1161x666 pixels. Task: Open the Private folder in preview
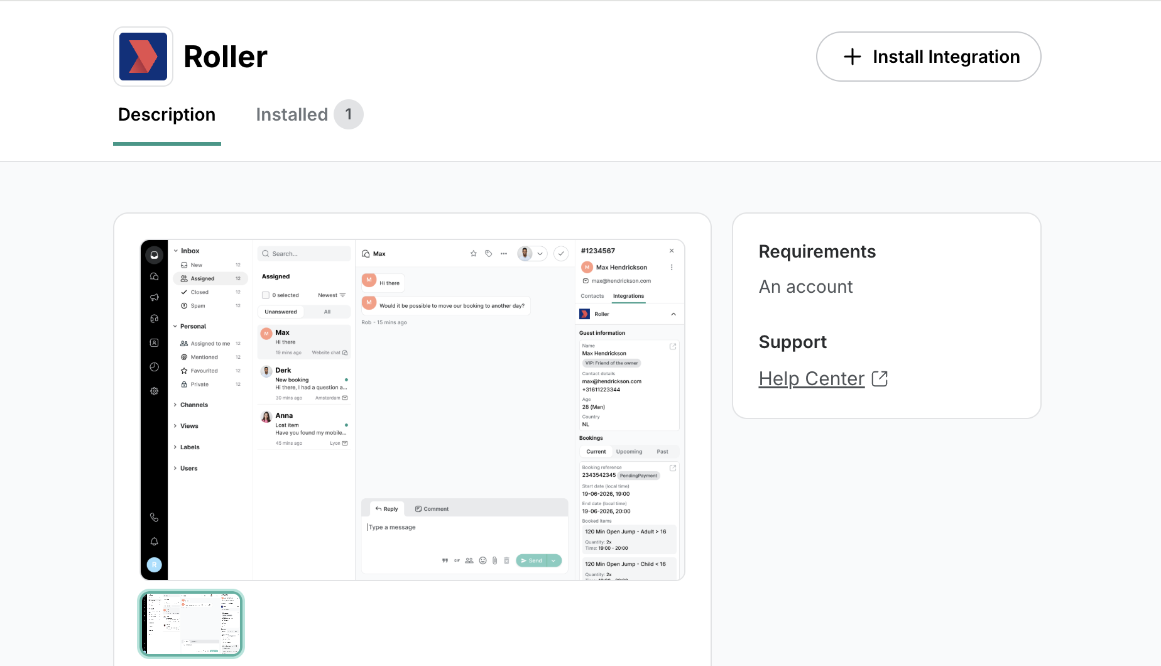(210, 385)
